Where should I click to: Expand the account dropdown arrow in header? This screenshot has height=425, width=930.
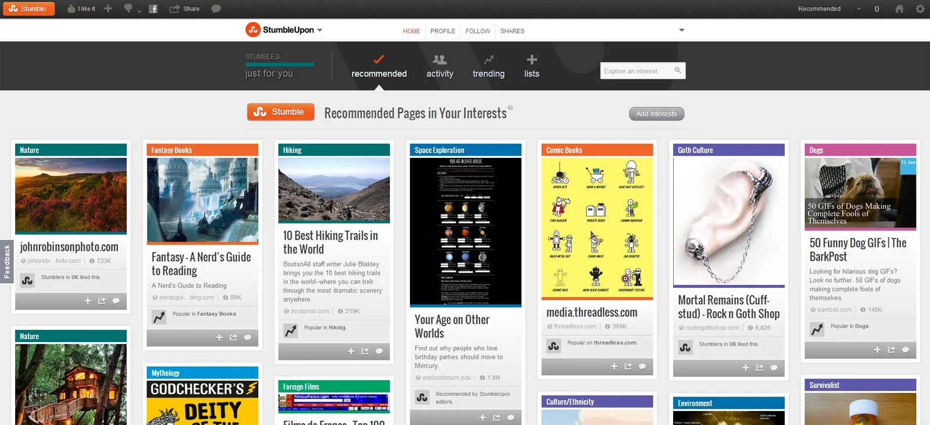coord(682,30)
